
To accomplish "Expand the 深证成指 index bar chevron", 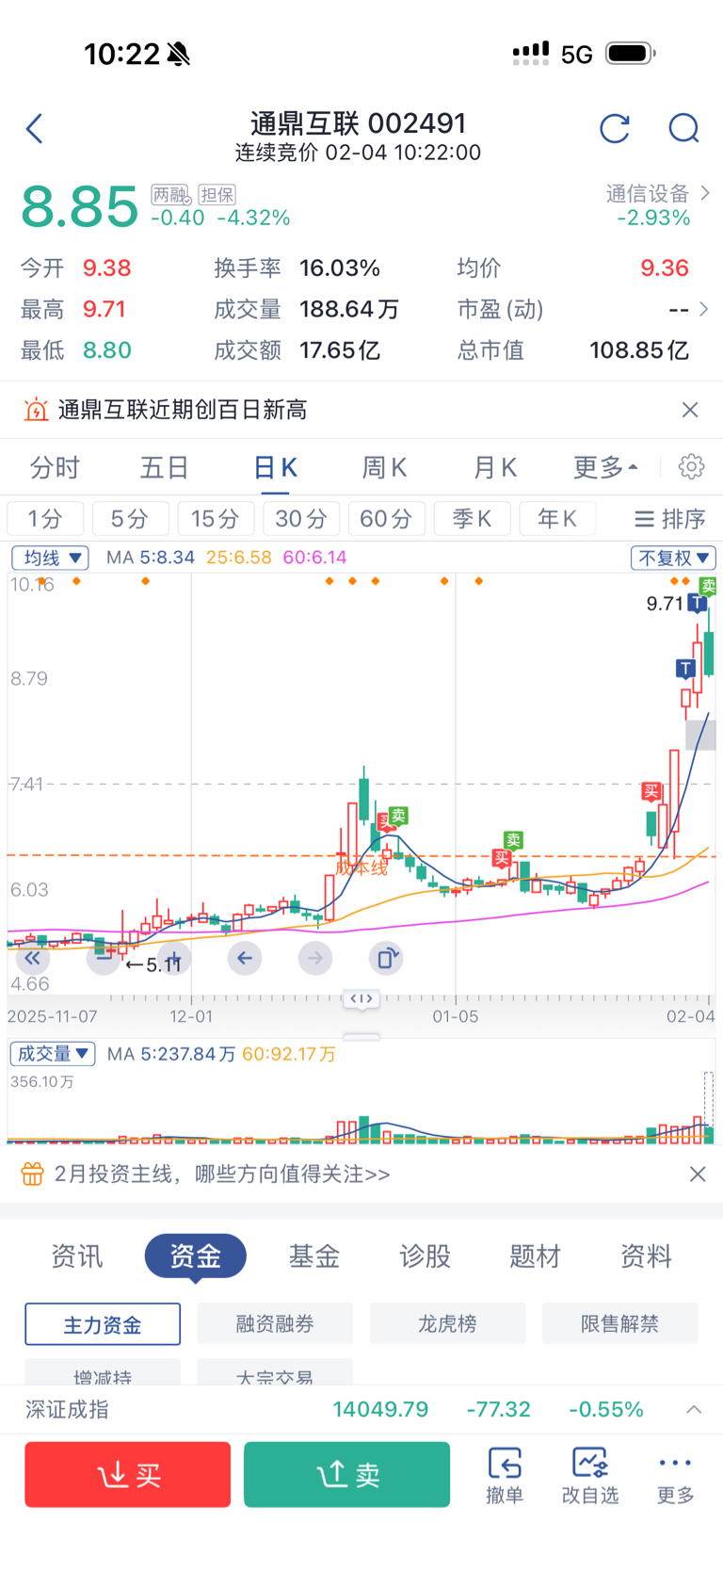I will coord(694,1410).
